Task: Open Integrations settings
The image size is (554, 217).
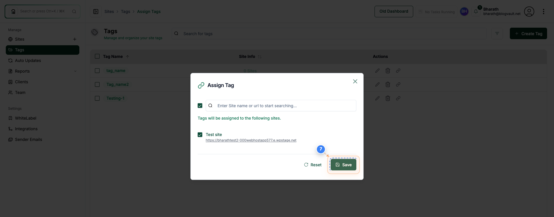Action: click(x=42, y=129)
